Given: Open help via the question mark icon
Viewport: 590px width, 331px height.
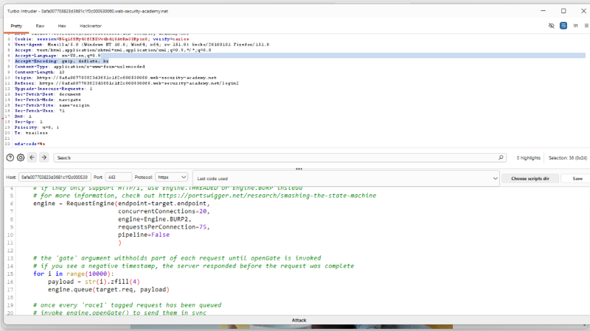Looking at the screenshot, I should coord(10,157).
